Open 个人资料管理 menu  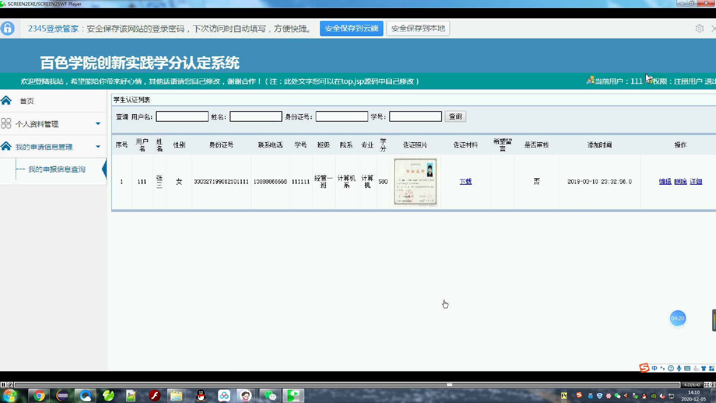point(37,124)
